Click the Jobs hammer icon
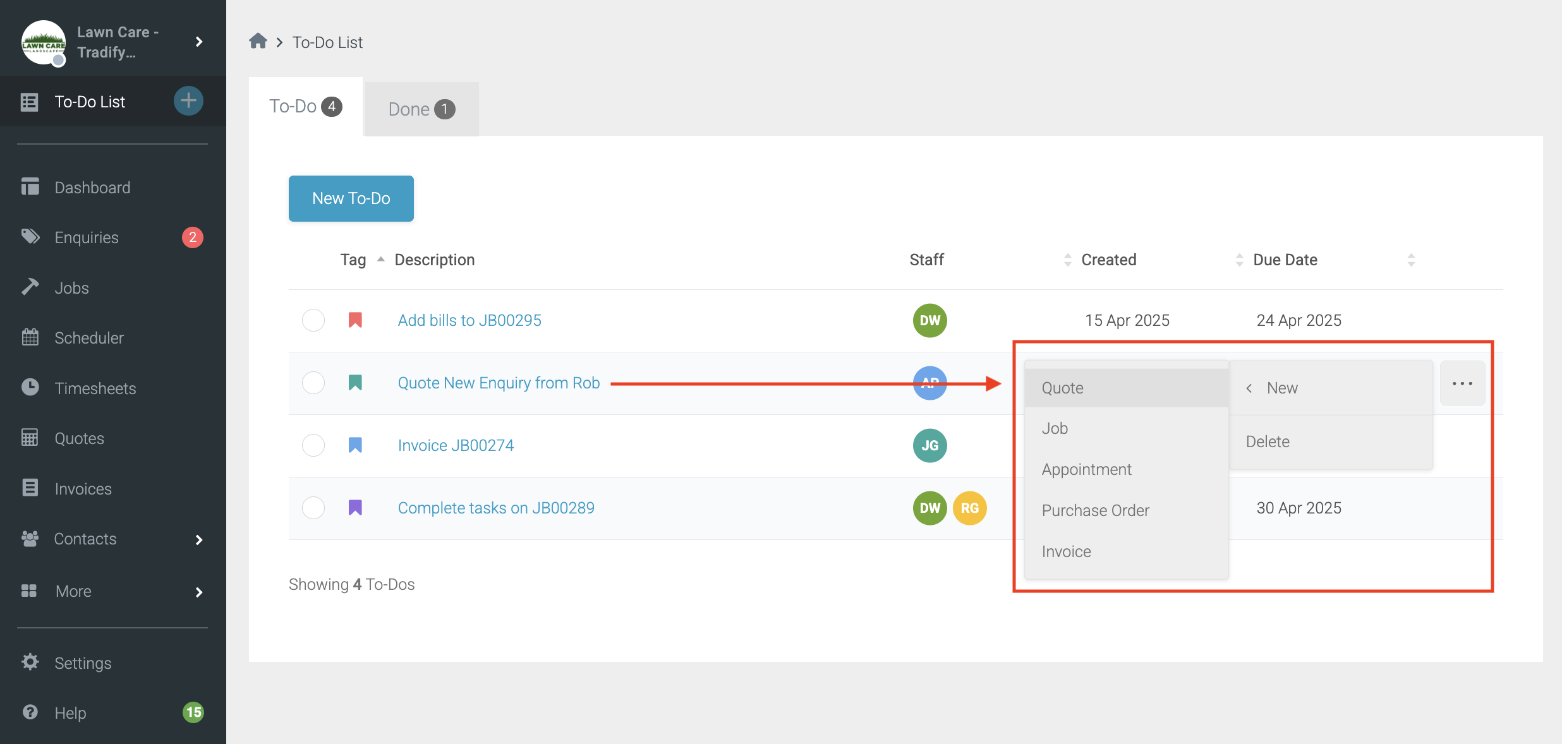This screenshot has height=744, width=1562. pos(30,287)
